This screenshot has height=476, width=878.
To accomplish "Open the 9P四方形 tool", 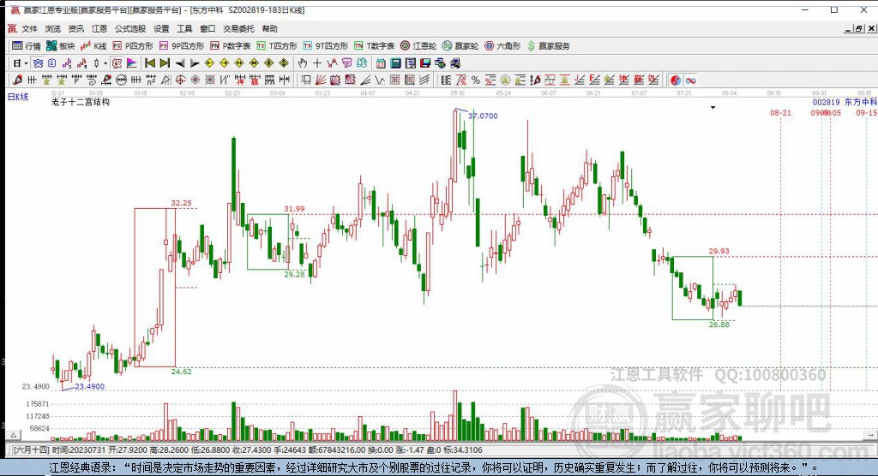I will pos(182,46).
